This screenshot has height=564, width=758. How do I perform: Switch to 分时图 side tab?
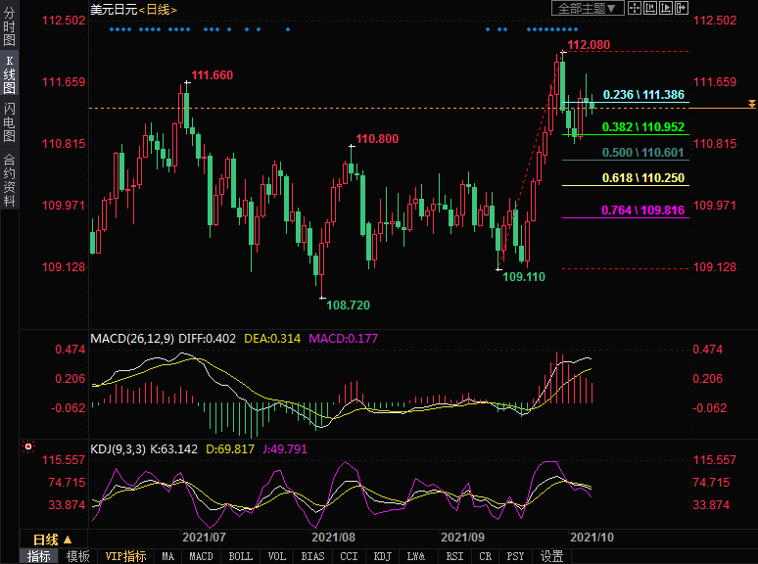click(9, 27)
